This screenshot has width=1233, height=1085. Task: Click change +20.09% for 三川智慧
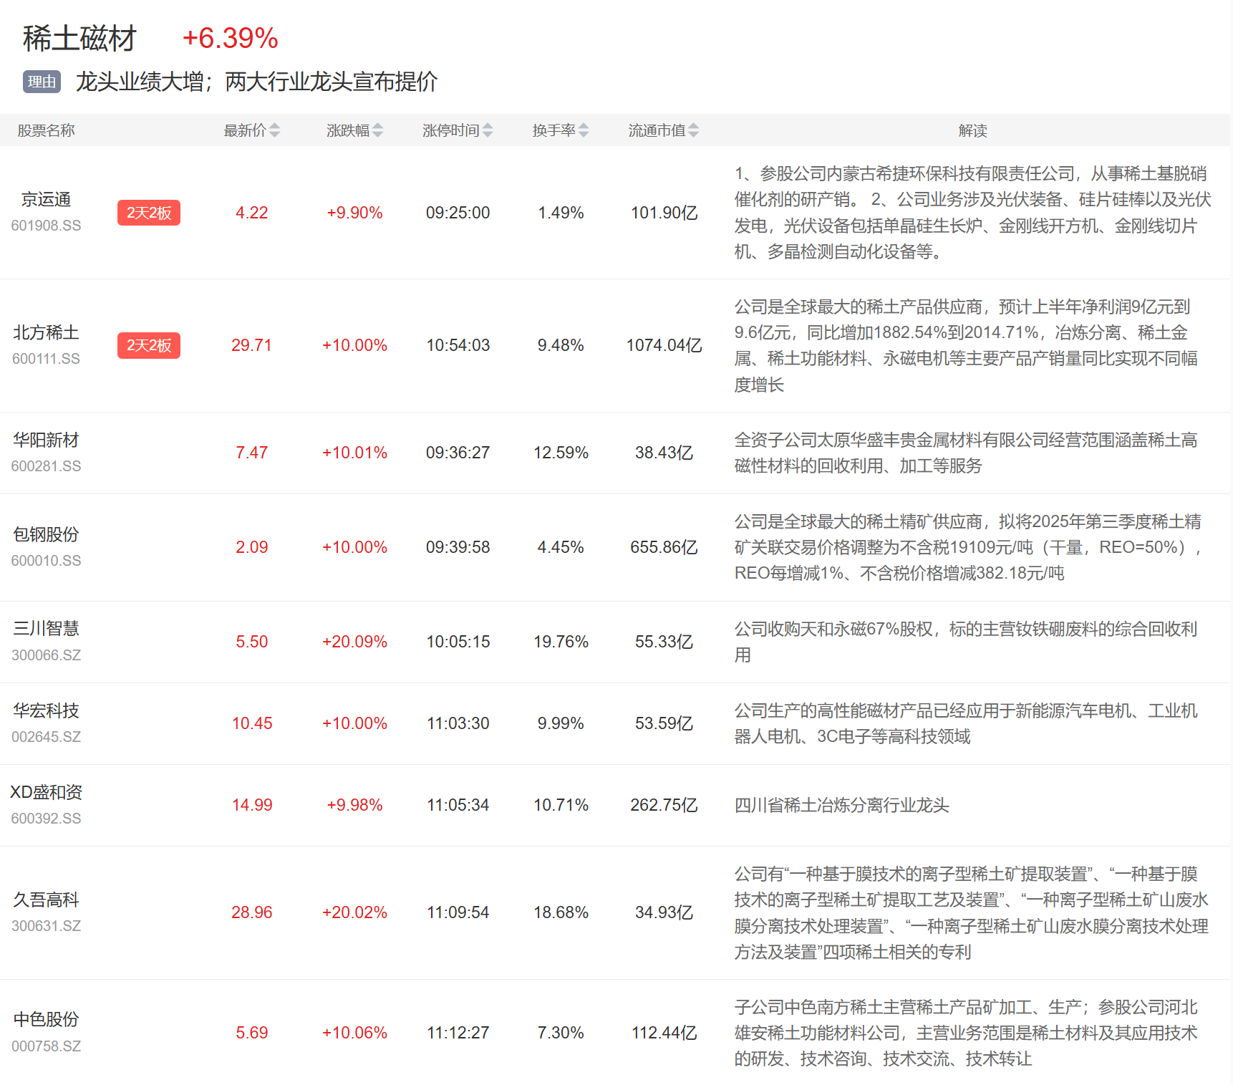(x=354, y=642)
